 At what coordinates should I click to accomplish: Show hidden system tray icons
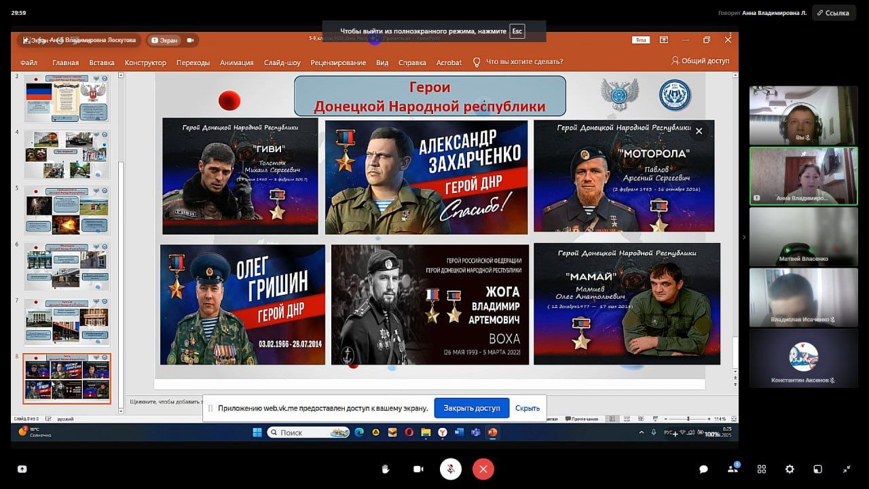pyautogui.click(x=642, y=433)
